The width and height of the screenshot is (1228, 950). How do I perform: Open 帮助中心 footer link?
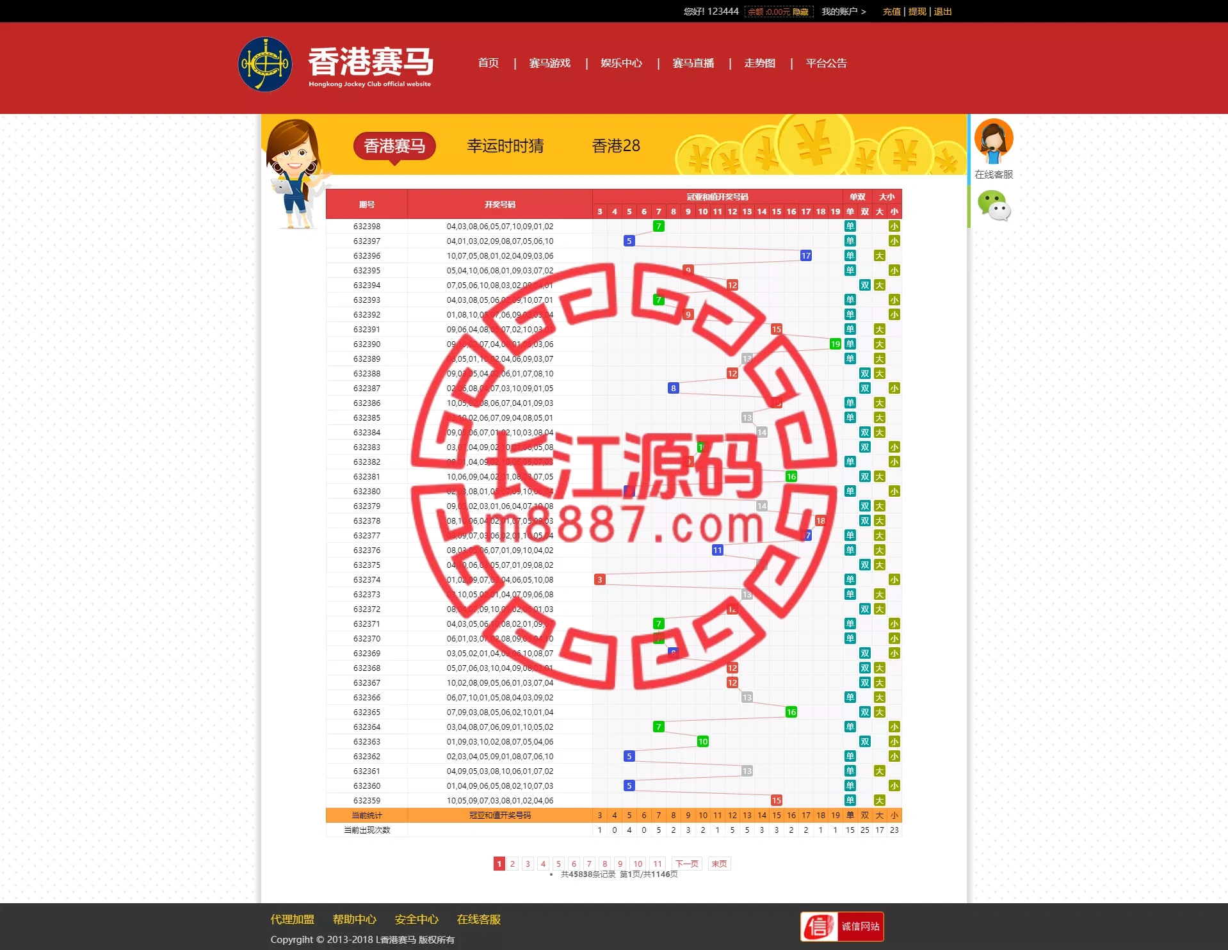tap(354, 919)
